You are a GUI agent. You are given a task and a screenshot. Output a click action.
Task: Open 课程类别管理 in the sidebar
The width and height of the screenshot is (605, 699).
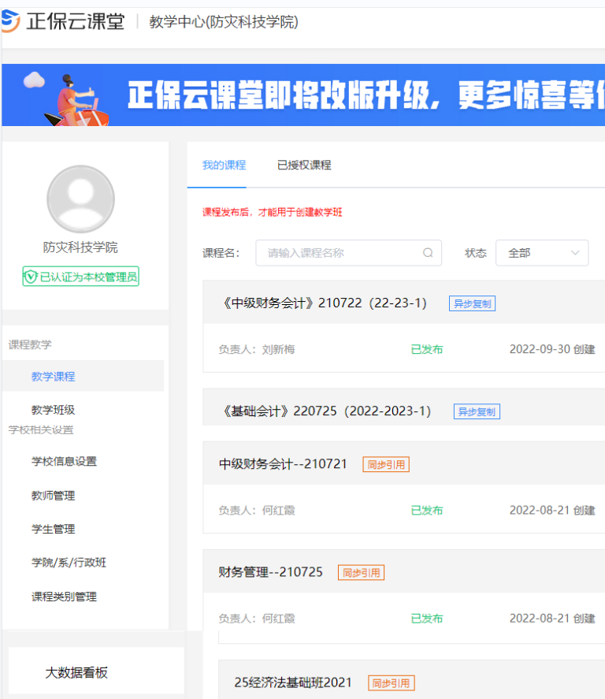click(x=64, y=597)
